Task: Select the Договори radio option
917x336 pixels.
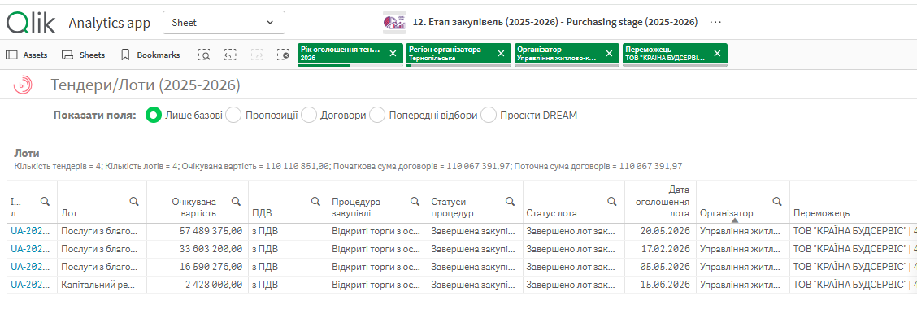Action: tap(308, 116)
